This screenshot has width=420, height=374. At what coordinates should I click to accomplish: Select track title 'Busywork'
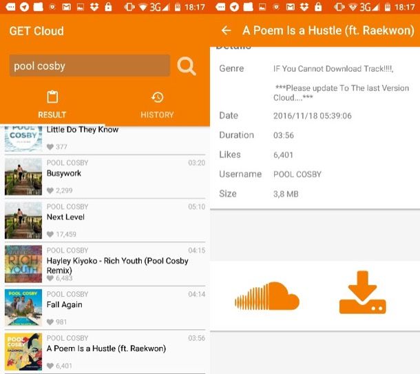(x=64, y=173)
